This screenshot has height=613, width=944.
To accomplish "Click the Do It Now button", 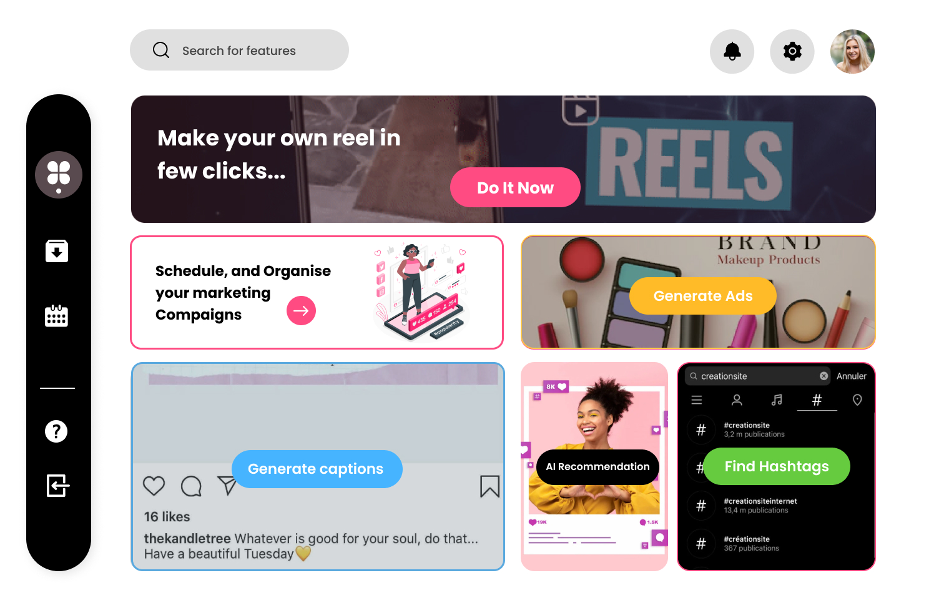I will point(515,187).
